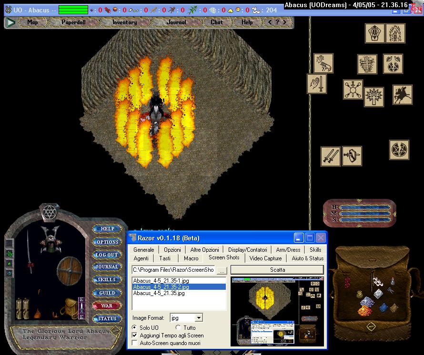Viewport: 424px width, 355px height.
Task: Open the Inventory menu item
Action: pyautogui.click(x=125, y=22)
